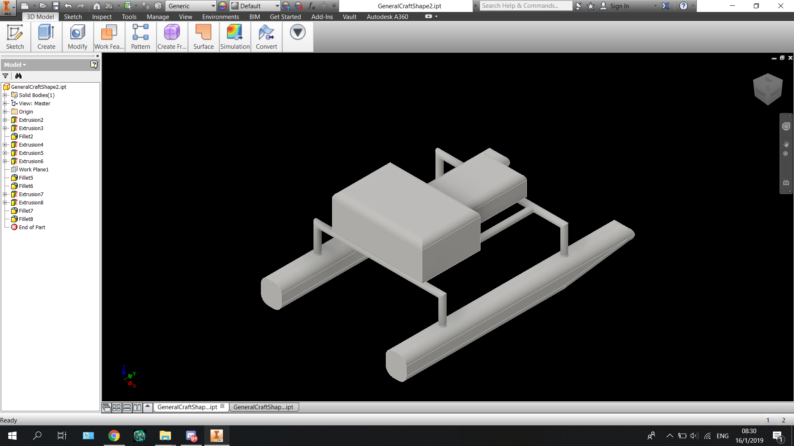The width and height of the screenshot is (794, 446).
Task: Expand the Solid Bodies(1) node
Action: 5,95
